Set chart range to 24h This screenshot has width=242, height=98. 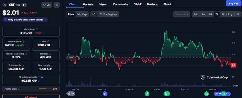pyautogui.click(x=196, y=14)
